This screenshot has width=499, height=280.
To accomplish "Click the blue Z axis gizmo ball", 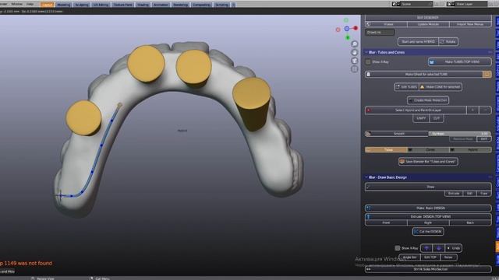I will (347, 29).
